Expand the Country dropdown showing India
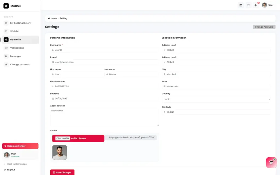280x175 pixels. pyautogui.click(x=216, y=99)
